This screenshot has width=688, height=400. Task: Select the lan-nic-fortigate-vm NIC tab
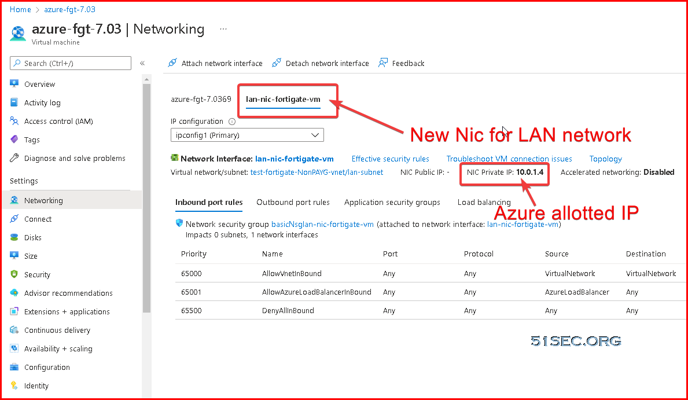pos(283,99)
